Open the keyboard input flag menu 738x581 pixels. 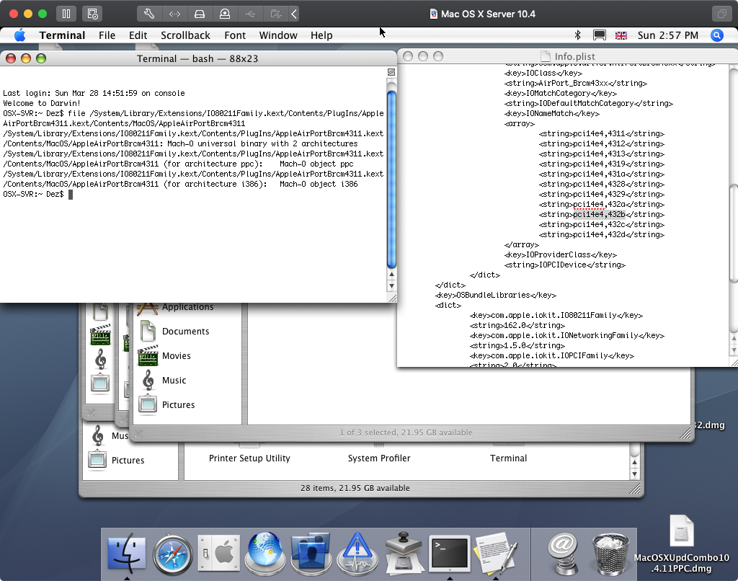coord(621,35)
